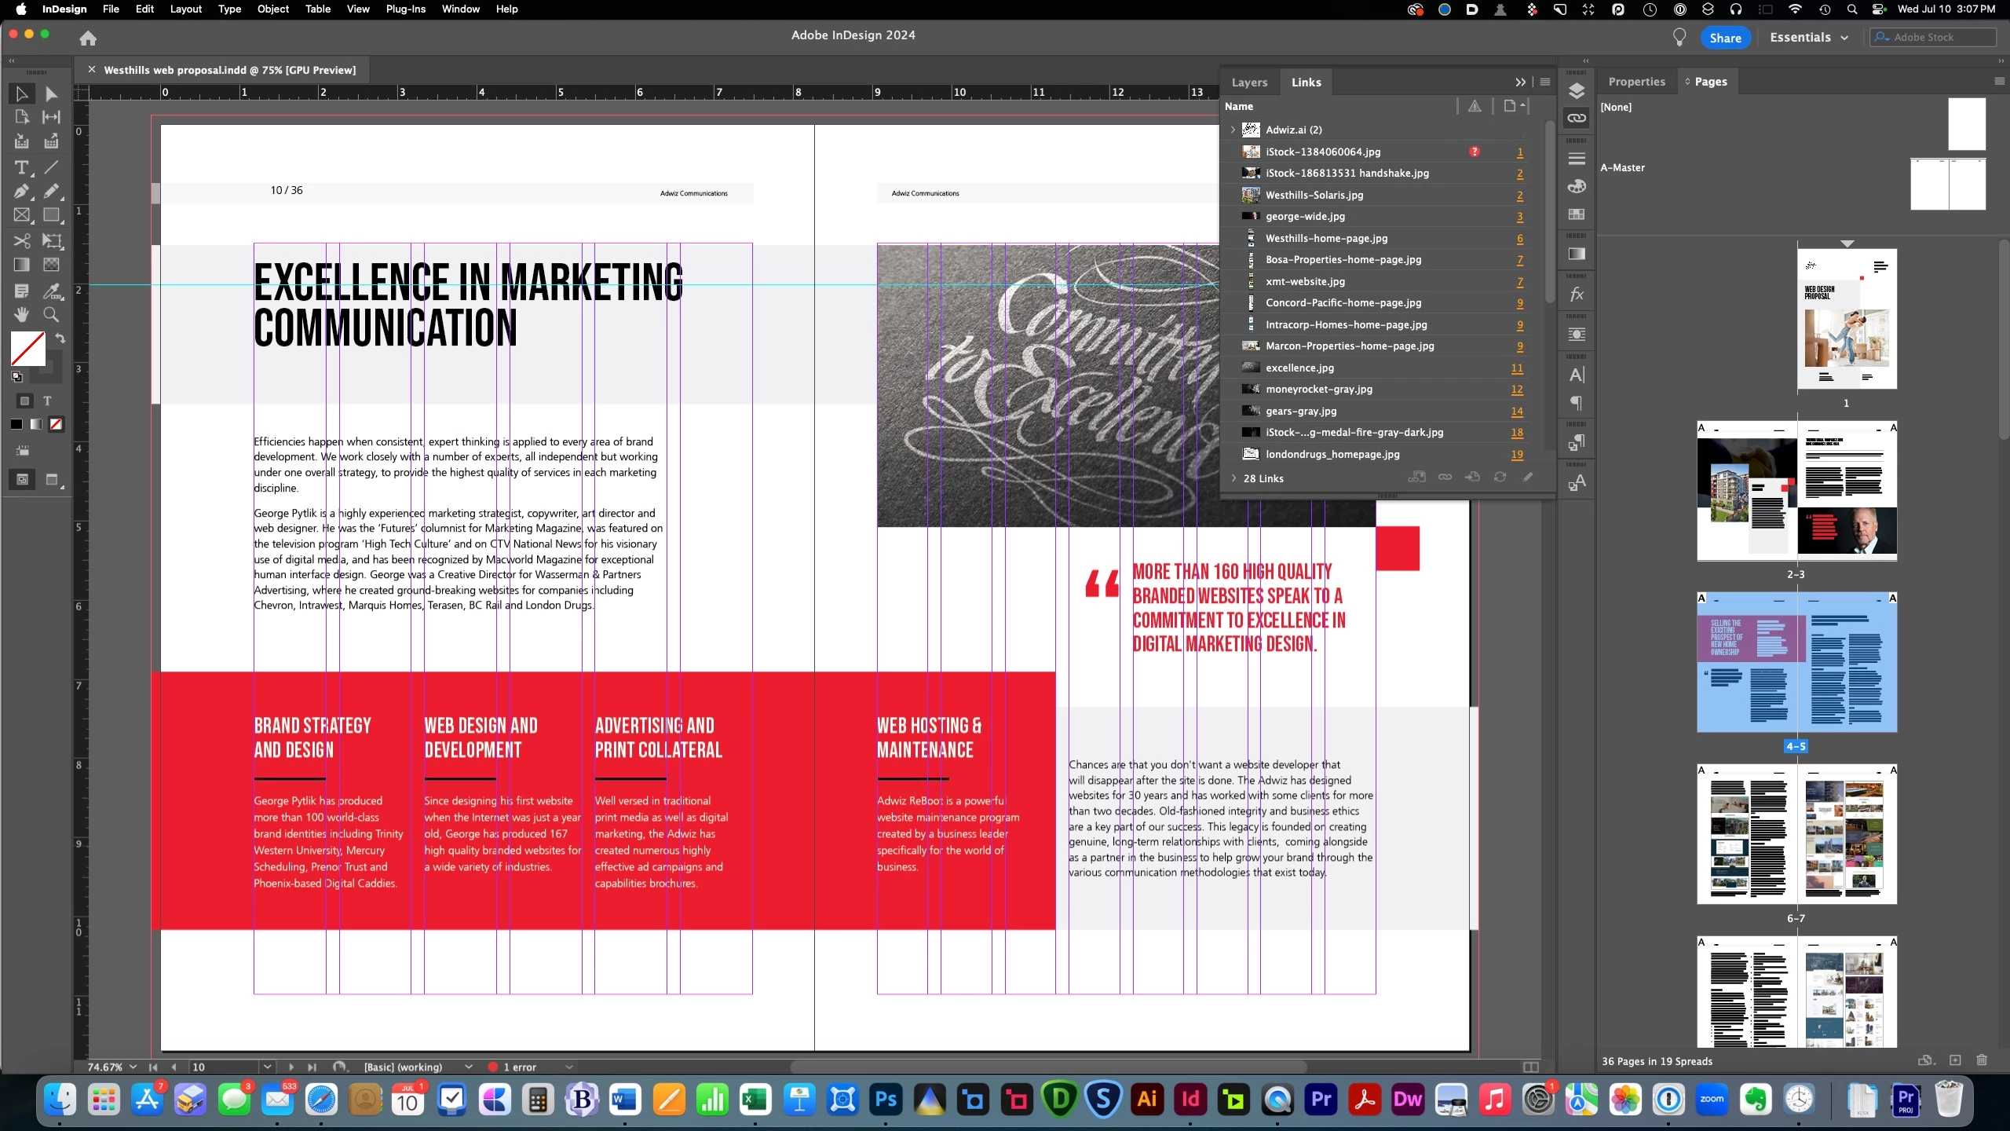Select the Eyedropper tool

coord(52,291)
